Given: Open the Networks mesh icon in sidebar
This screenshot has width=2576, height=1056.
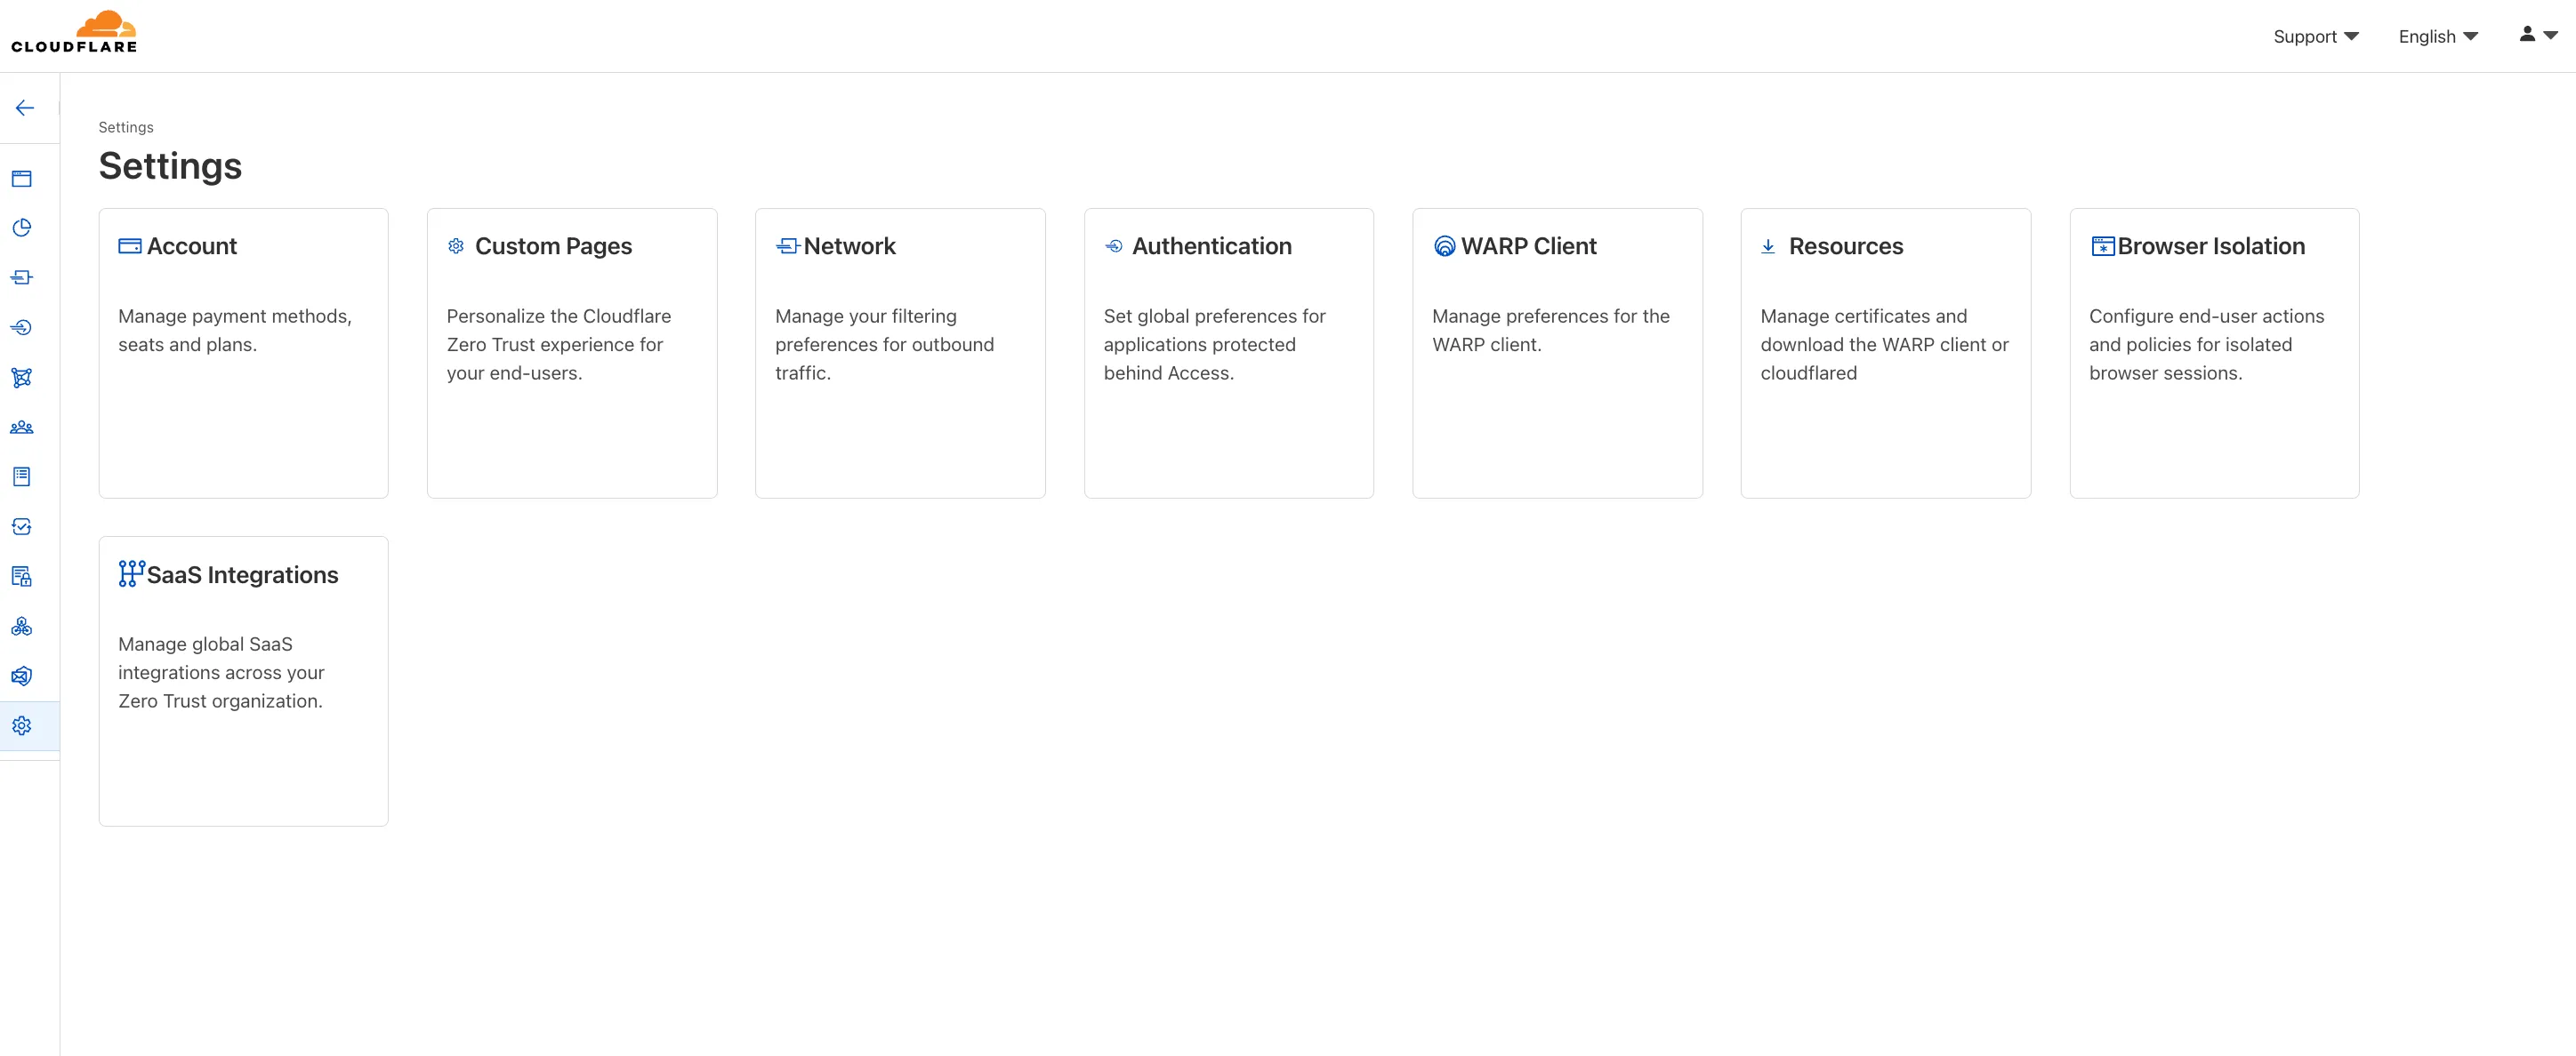Looking at the screenshot, I should pyautogui.click(x=22, y=378).
